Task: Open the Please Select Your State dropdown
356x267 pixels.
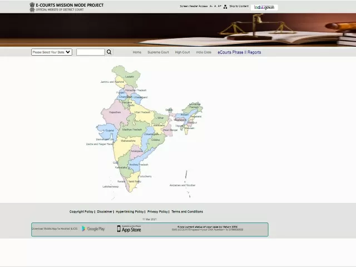Action: coord(52,52)
